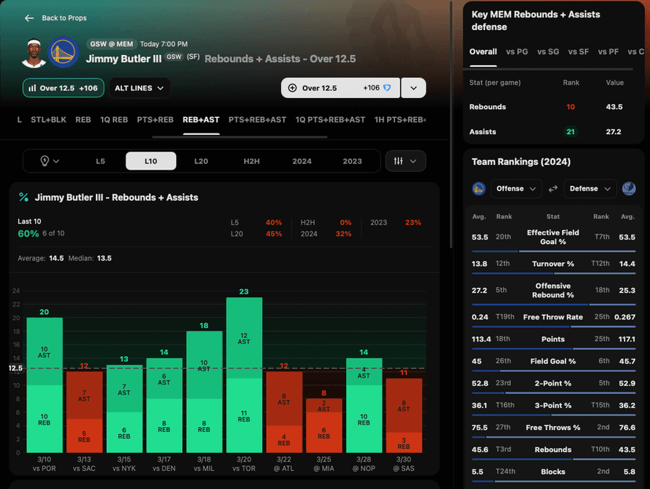Expand the ALT LINES dropdown
The image size is (650, 489).
tap(140, 88)
